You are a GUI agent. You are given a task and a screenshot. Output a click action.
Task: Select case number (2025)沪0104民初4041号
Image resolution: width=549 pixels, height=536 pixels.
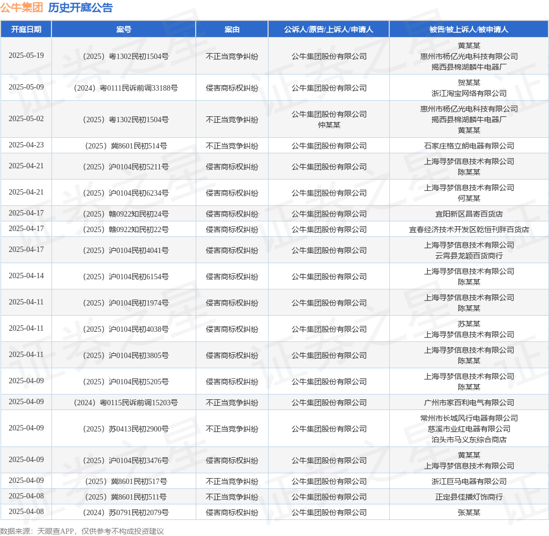[125, 250]
